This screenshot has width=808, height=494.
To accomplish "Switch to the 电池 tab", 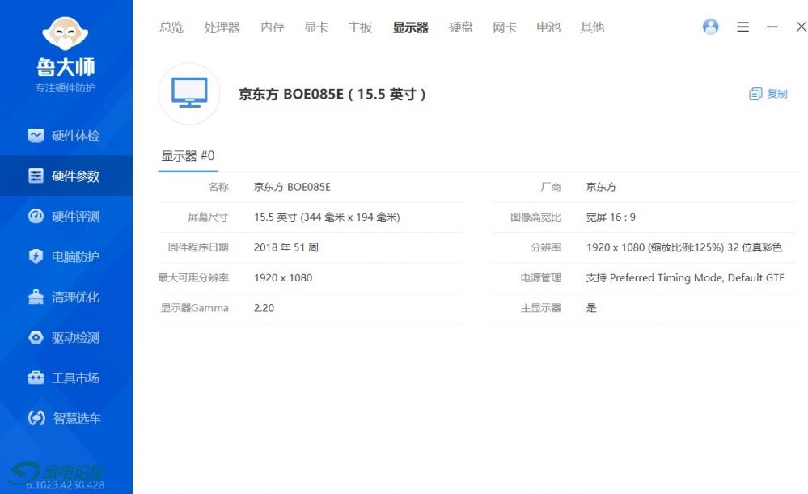I will tap(548, 27).
